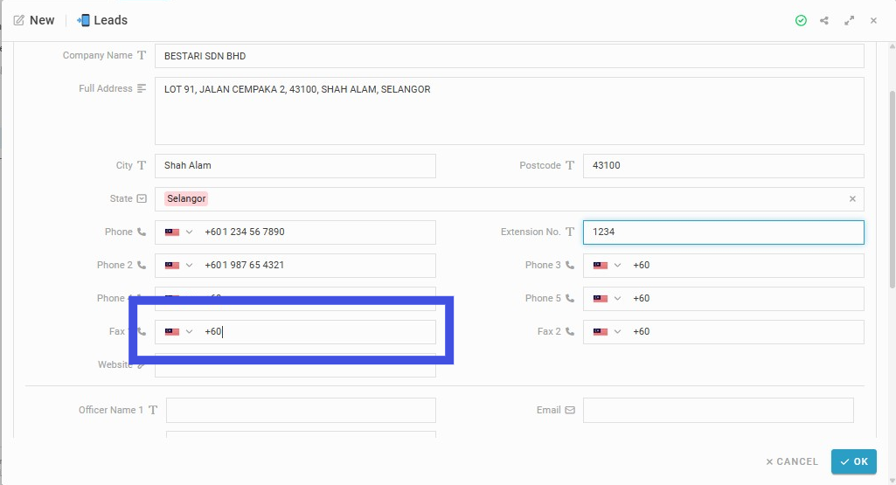
Task: Click the Malaysia flag in Phone field
Action: point(172,232)
